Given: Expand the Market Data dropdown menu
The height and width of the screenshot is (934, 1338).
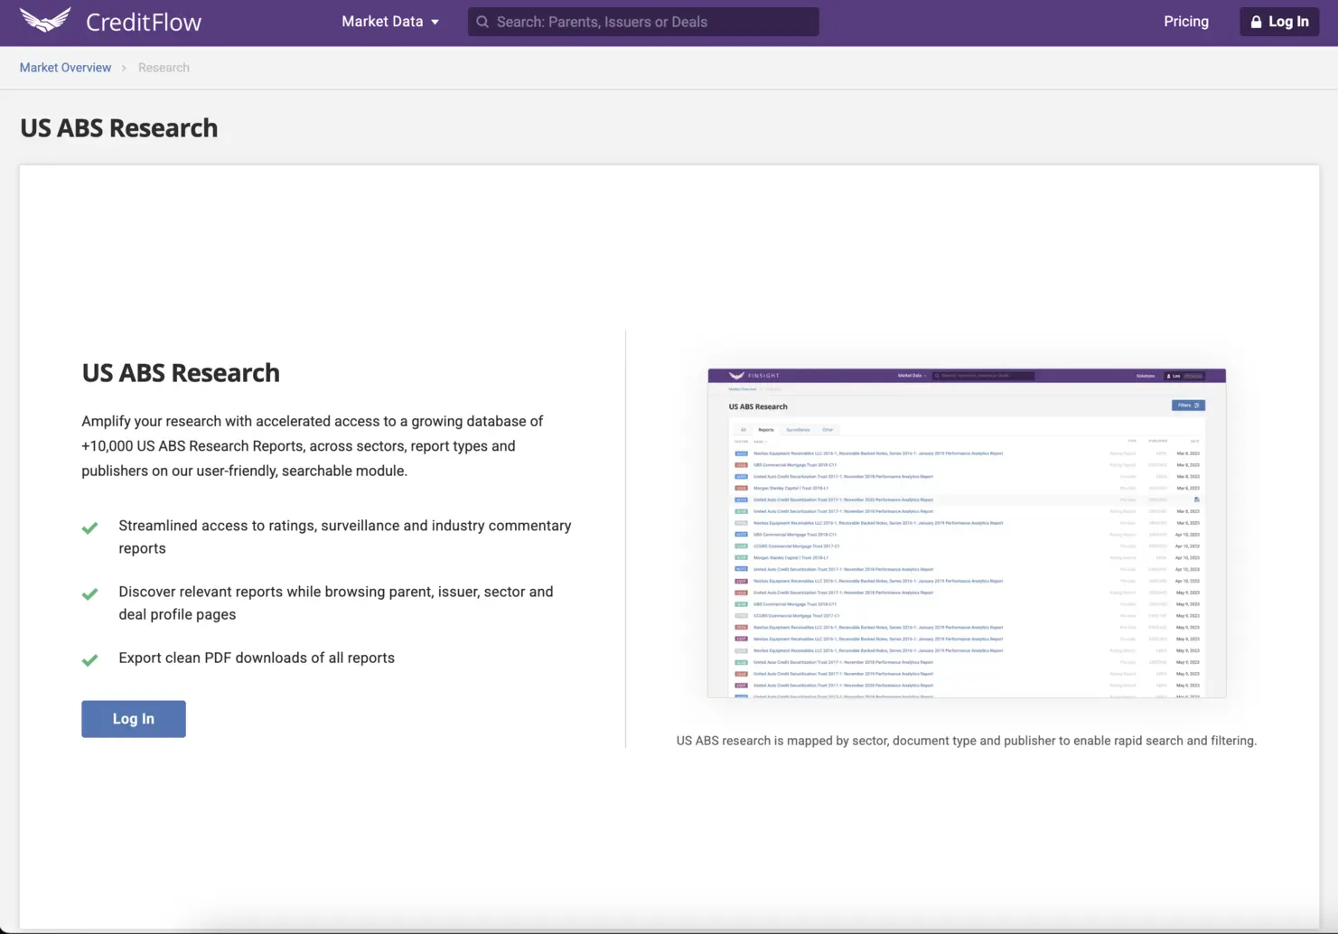Looking at the screenshot, I should (x=382, y=22).
